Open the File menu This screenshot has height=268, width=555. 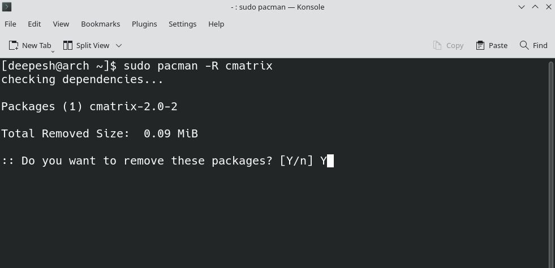tap(10, 24)
